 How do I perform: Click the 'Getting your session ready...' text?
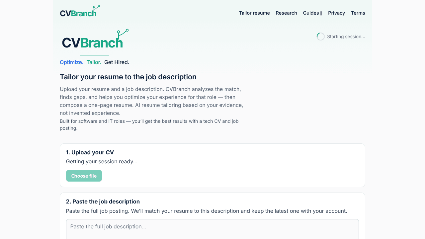[102, 161]
